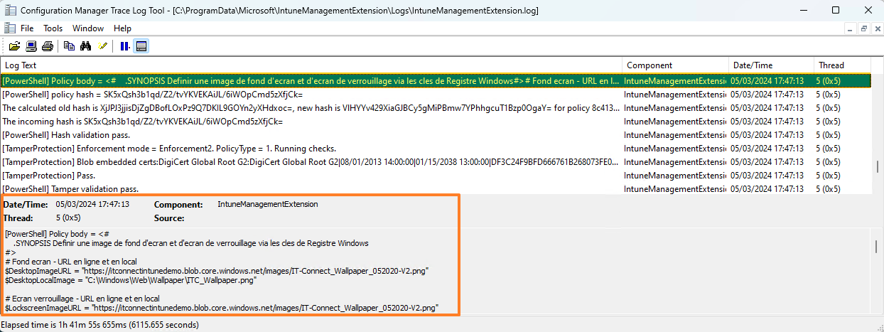Close the inner log document window
The image size is (884, 332).
(x=876, y=28)
